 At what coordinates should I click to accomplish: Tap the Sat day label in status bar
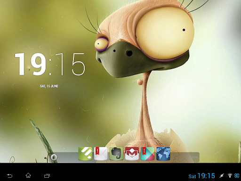tap(192, 176)
